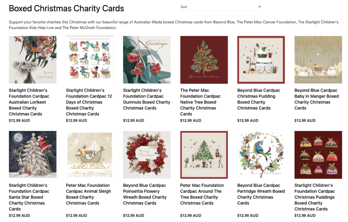This screenshot has width=348, height=222.
Task: Open Beyond Blue Baby in Manger product title
Action: pos(317,99)
